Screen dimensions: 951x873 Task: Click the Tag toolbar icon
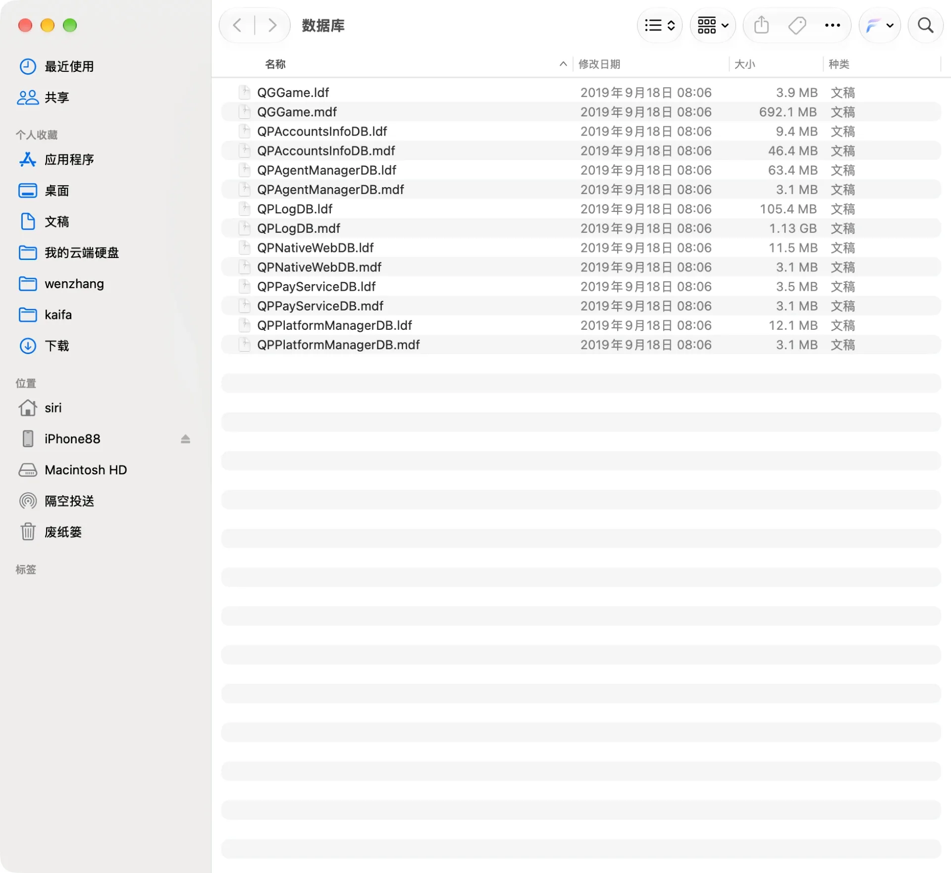797,25
